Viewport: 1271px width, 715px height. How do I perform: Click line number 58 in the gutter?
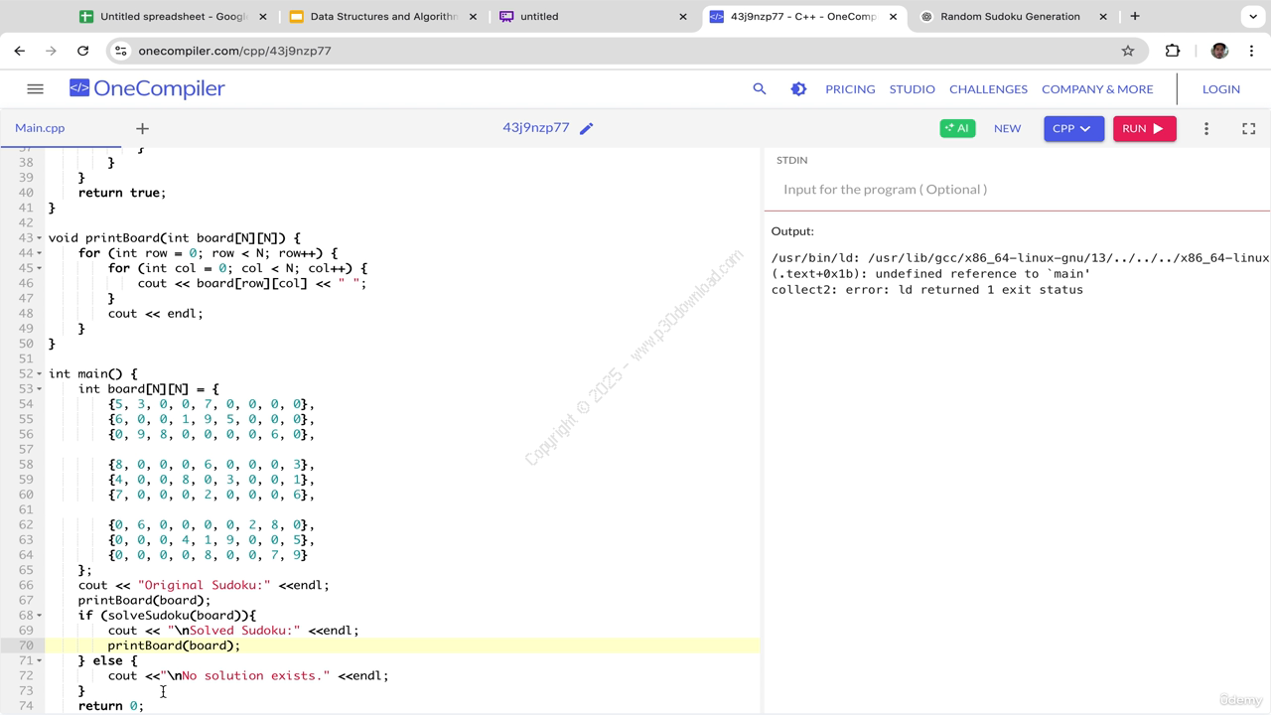pos(26,465)
